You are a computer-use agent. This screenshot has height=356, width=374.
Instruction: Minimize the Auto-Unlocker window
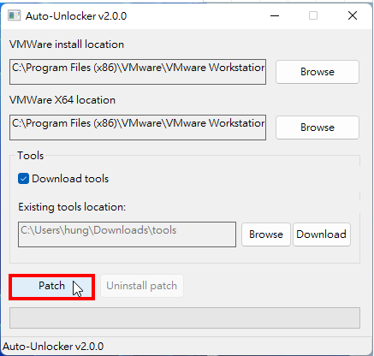pos(275,15)
